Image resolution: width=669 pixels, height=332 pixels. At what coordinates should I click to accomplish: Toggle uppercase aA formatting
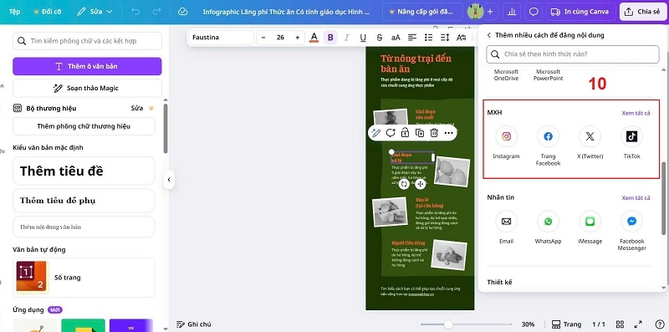click(396, 38)
